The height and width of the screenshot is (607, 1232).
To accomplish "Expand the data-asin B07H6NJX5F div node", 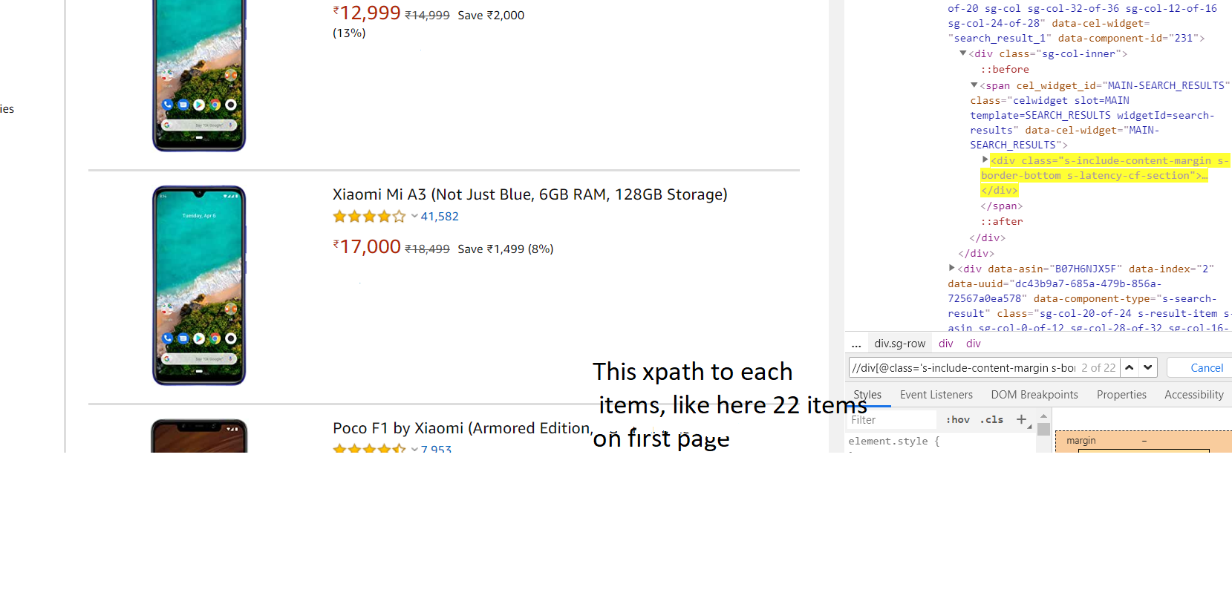I will pos(951,268).
